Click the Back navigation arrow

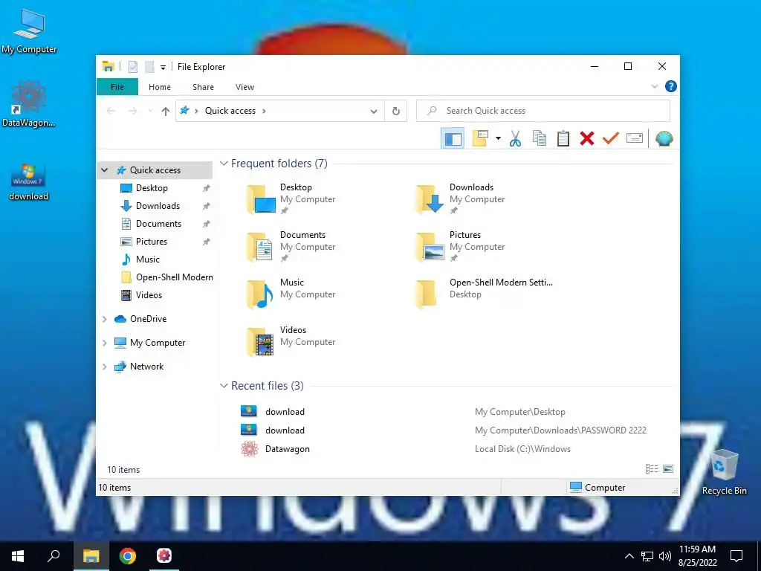pos(111,112)
